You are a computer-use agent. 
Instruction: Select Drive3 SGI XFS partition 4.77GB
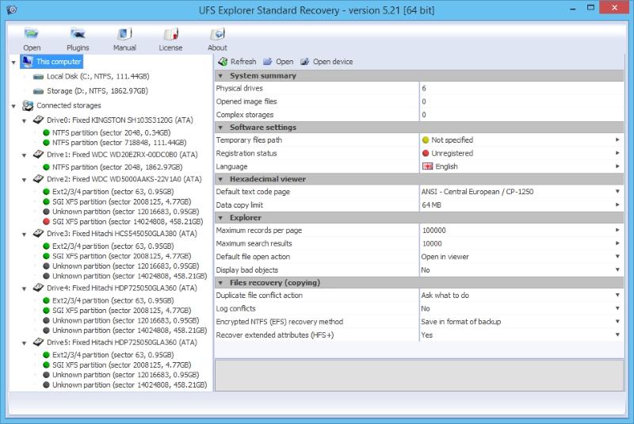click(122, 256)
